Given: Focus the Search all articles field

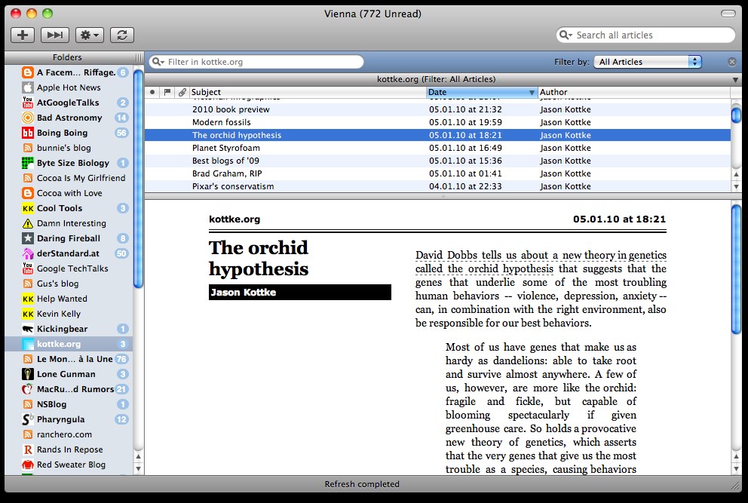Looking at the screenshot, I should 645,35.
